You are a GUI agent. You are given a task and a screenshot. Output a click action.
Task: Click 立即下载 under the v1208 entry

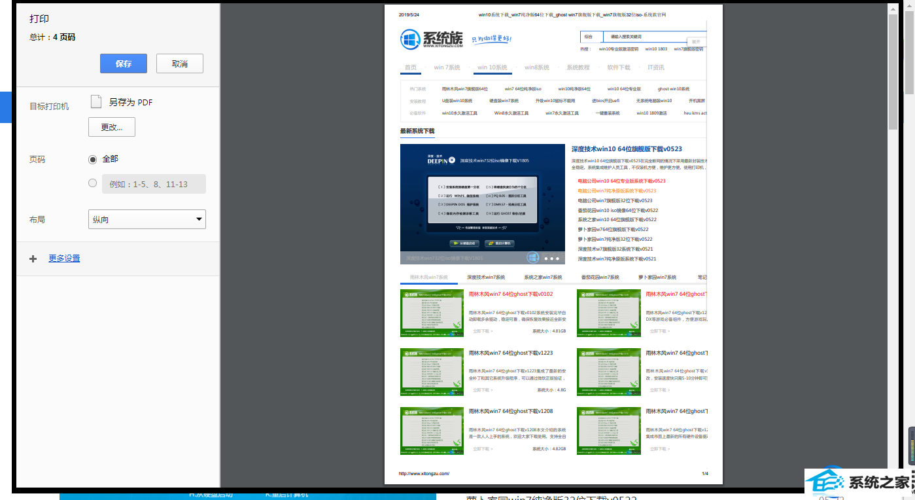[483, 449]
